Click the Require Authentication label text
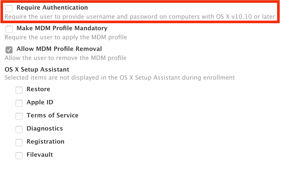 coord(52,8)
